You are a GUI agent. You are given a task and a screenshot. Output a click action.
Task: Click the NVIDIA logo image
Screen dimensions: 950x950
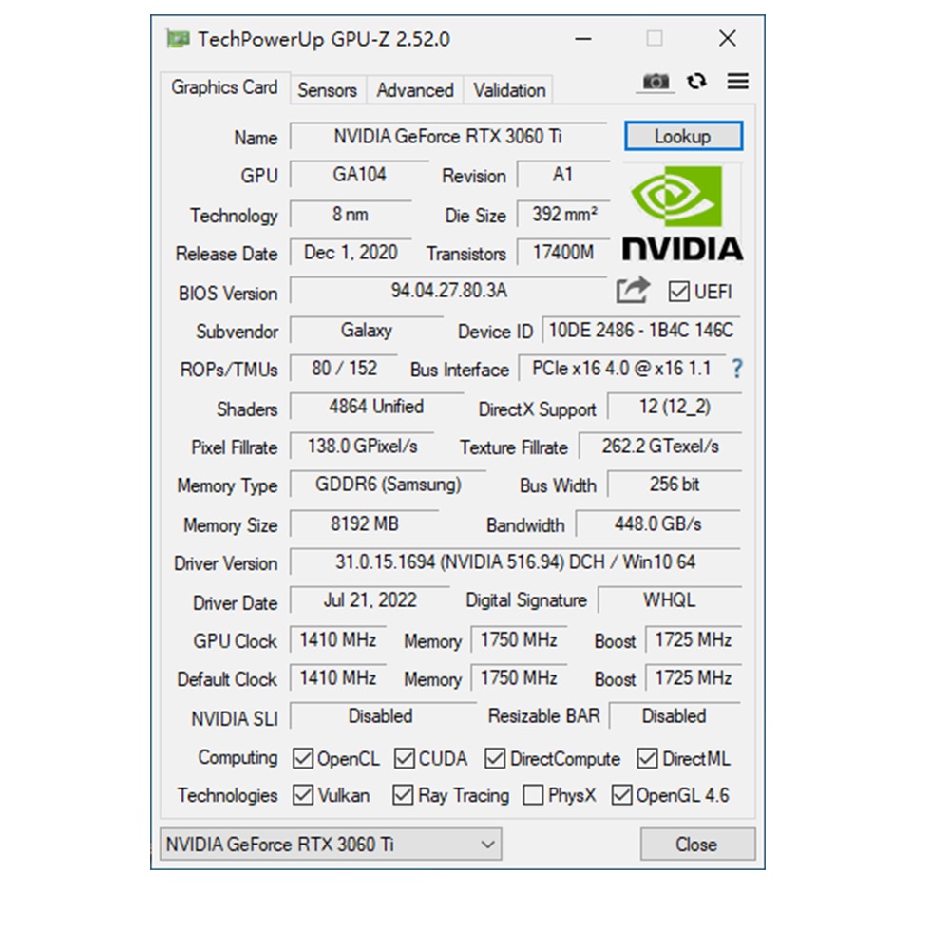click(x=682, y=213)
